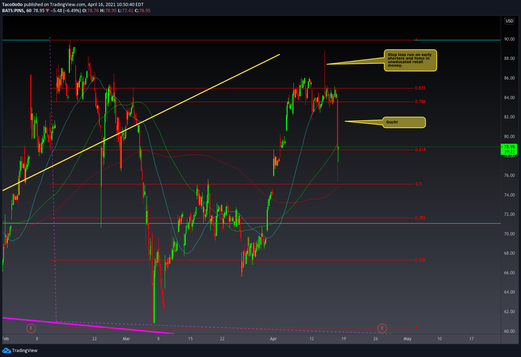Click the May date axis label

tap(407, 339)
